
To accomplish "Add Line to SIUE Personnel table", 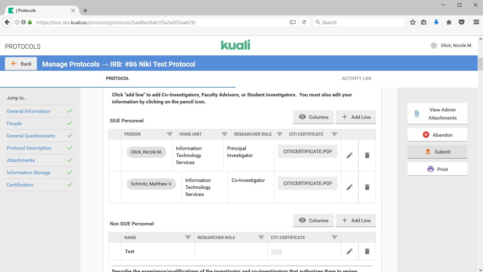I will pyautogui.click(x=356, y=117).
